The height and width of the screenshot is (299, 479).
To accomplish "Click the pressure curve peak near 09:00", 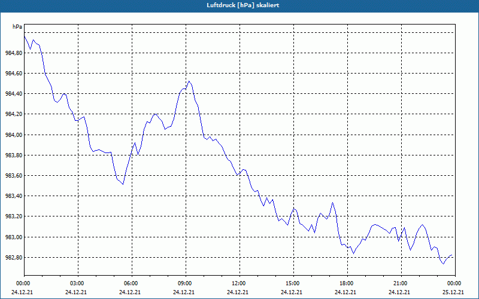I will [x=189, y=81].
